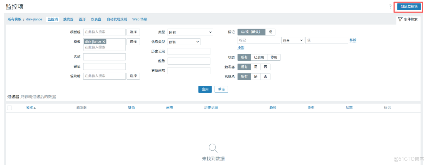Choose 所有 in the 状态 row
The height and width of the screenshot is (165, 428).
pyautogui.click(x=244, y=57)
